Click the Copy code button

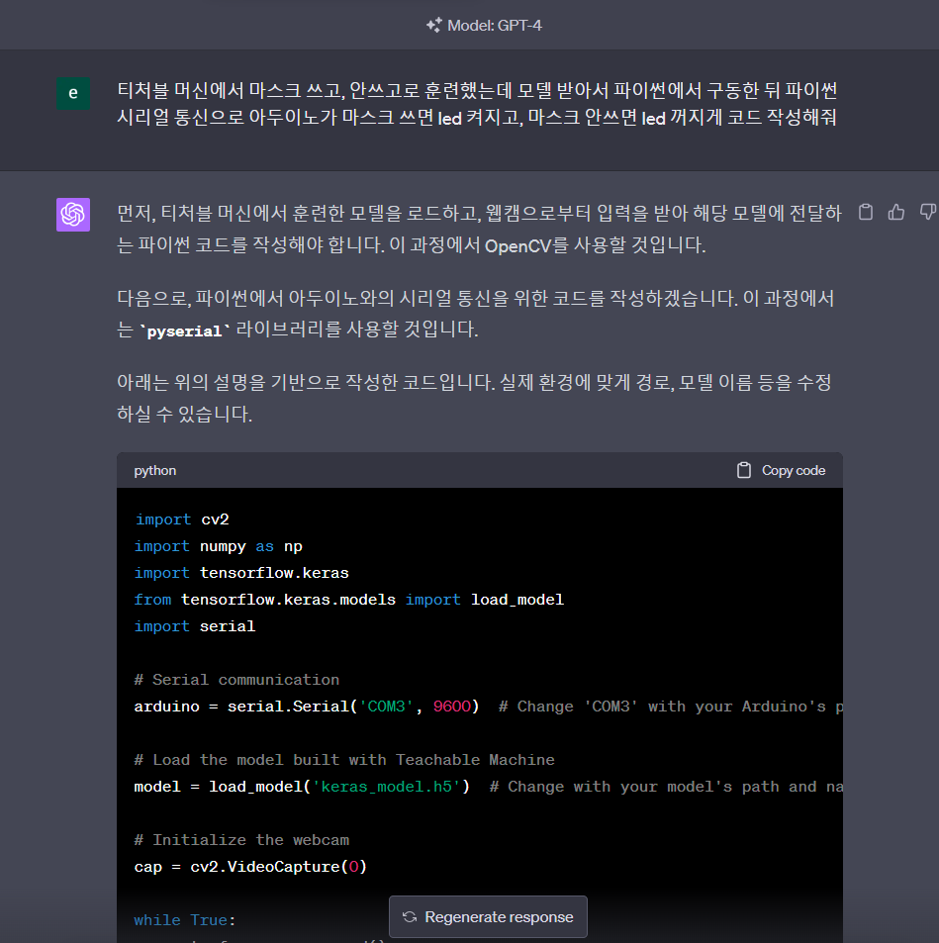click(x=781, y=470)
